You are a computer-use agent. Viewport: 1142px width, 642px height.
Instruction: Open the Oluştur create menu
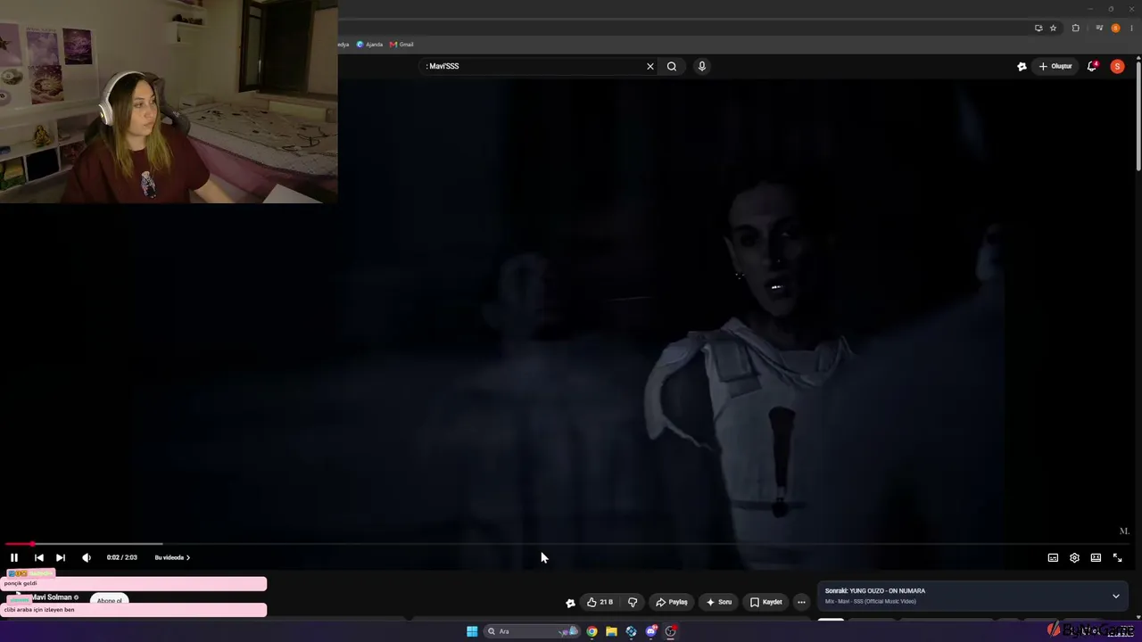(x=1055, y=66)
